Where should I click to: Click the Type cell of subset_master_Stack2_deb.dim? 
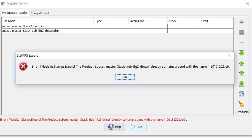point(111,26)
